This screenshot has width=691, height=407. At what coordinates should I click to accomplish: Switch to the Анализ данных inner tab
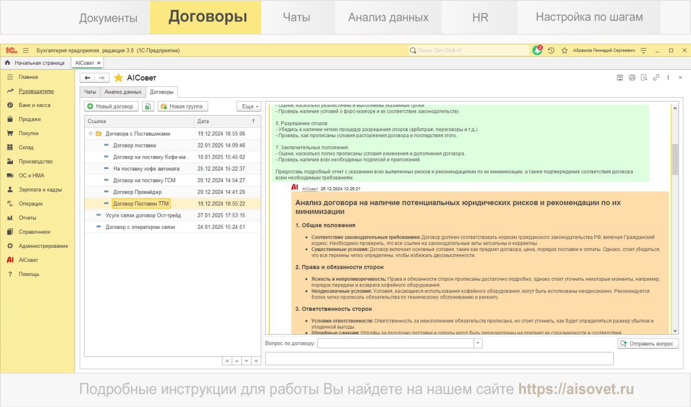click(123, 92)
